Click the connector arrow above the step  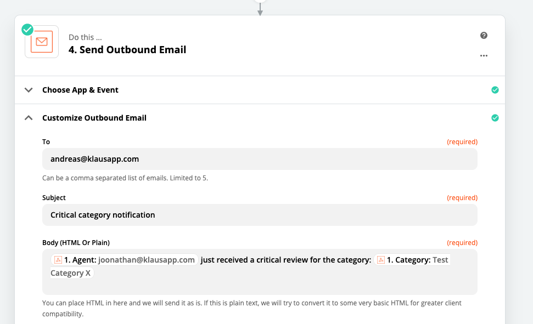click(260, 9)
